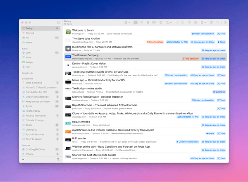Open the Stuff to Watch collection

pyautogui.click(x=41, y=139)
